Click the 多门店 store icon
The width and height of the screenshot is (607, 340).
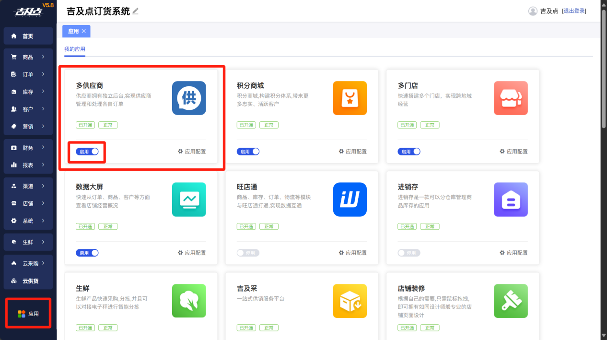point(511,98)
